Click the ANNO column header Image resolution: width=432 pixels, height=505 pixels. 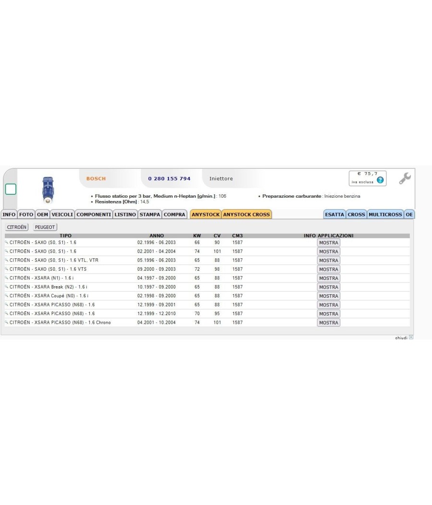tap(156, 236)
